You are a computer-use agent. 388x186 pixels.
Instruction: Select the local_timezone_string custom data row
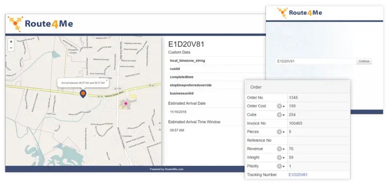(217, 61)
